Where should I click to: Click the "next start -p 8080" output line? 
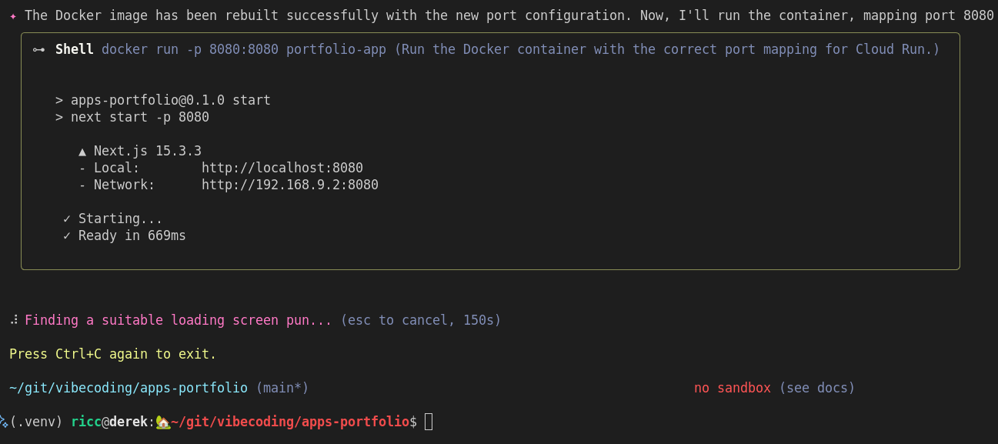click(139, 118)
